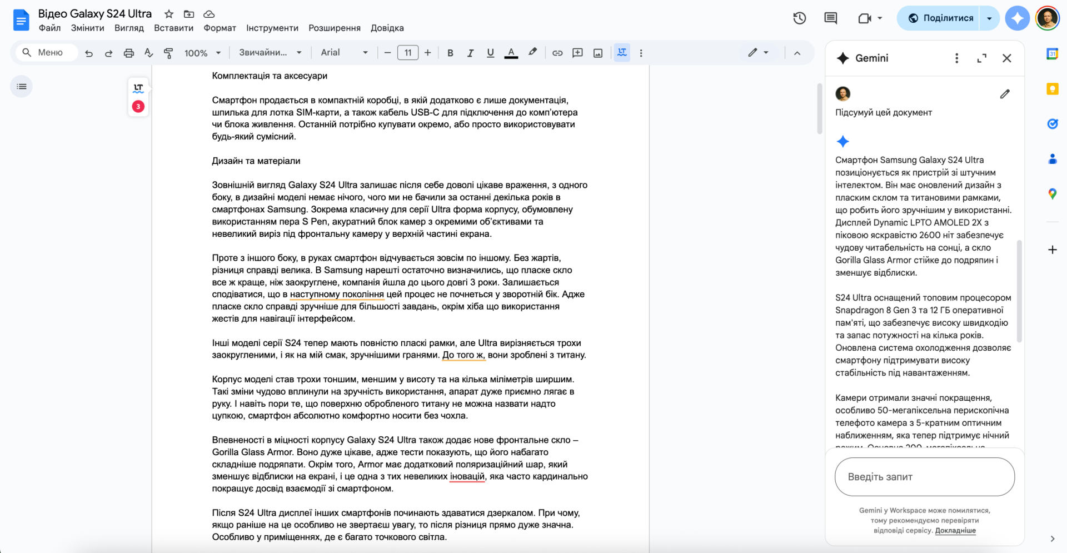Insert a link using the toolbar icon

pyautogui.click(x=557, y=53)
